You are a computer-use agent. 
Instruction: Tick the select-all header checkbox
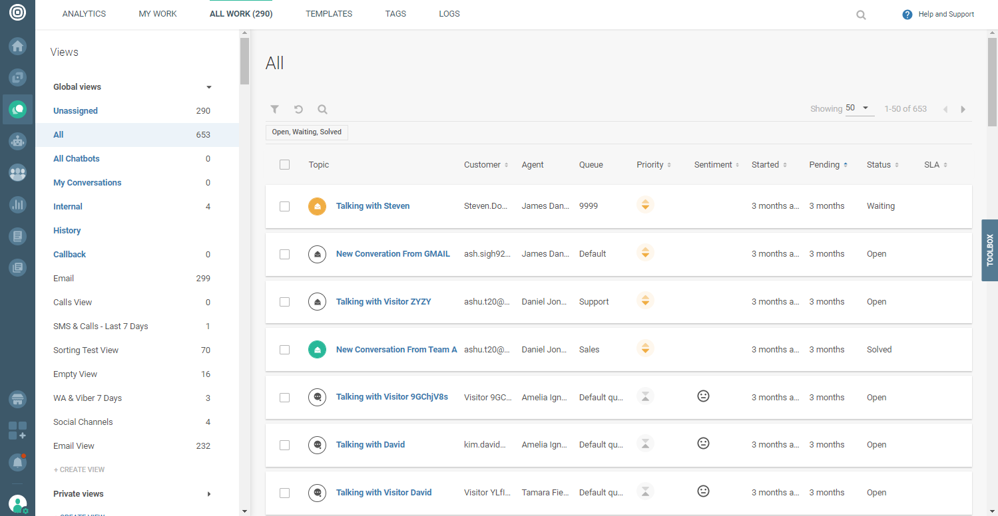285,165
